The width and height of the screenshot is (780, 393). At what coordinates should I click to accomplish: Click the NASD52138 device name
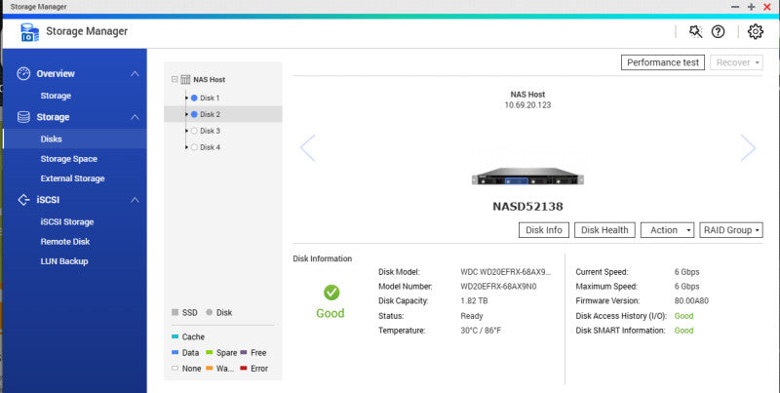tap(527, 206)
